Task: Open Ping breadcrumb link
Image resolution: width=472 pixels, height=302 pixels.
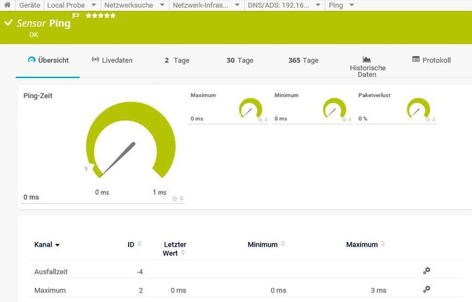Action: [x=336, y=5]
